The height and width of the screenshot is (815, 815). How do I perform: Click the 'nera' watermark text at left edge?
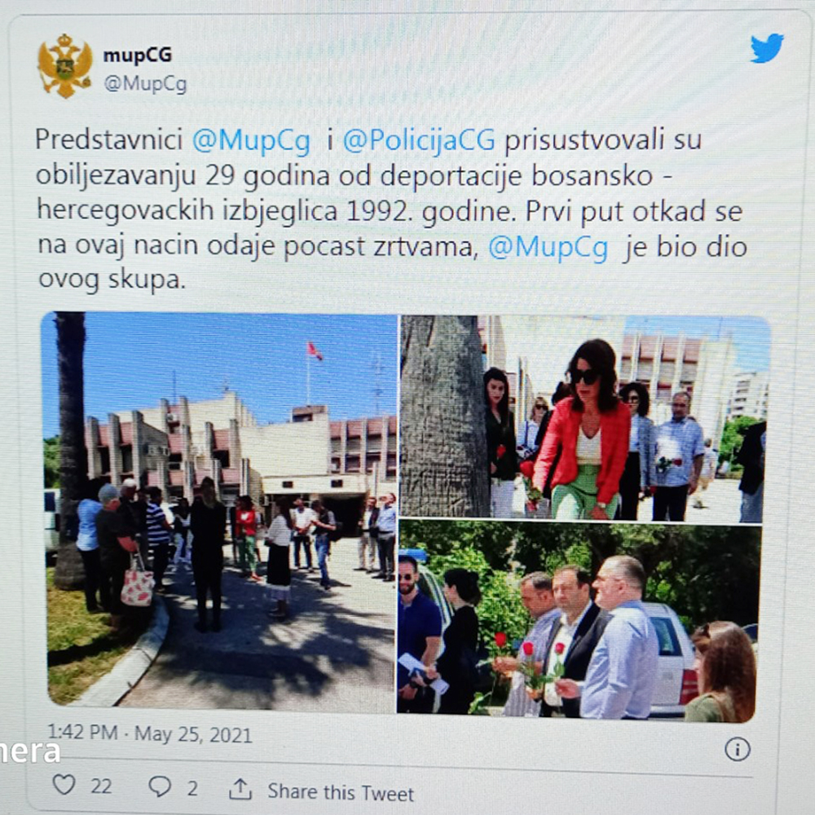point(30,752)
